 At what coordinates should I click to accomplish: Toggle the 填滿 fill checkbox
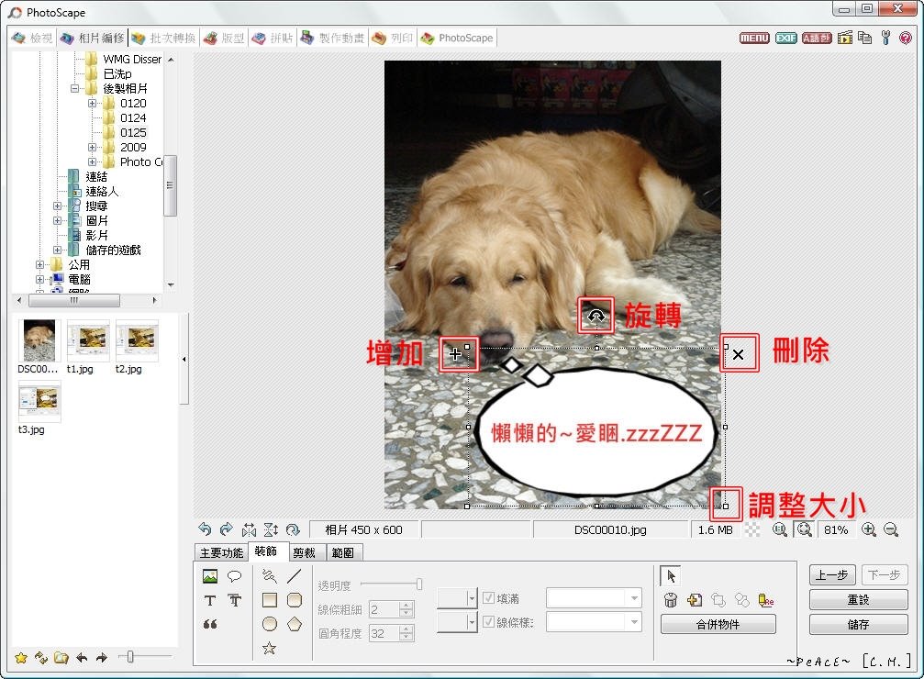pyautogui.click(x=488, y=597)
